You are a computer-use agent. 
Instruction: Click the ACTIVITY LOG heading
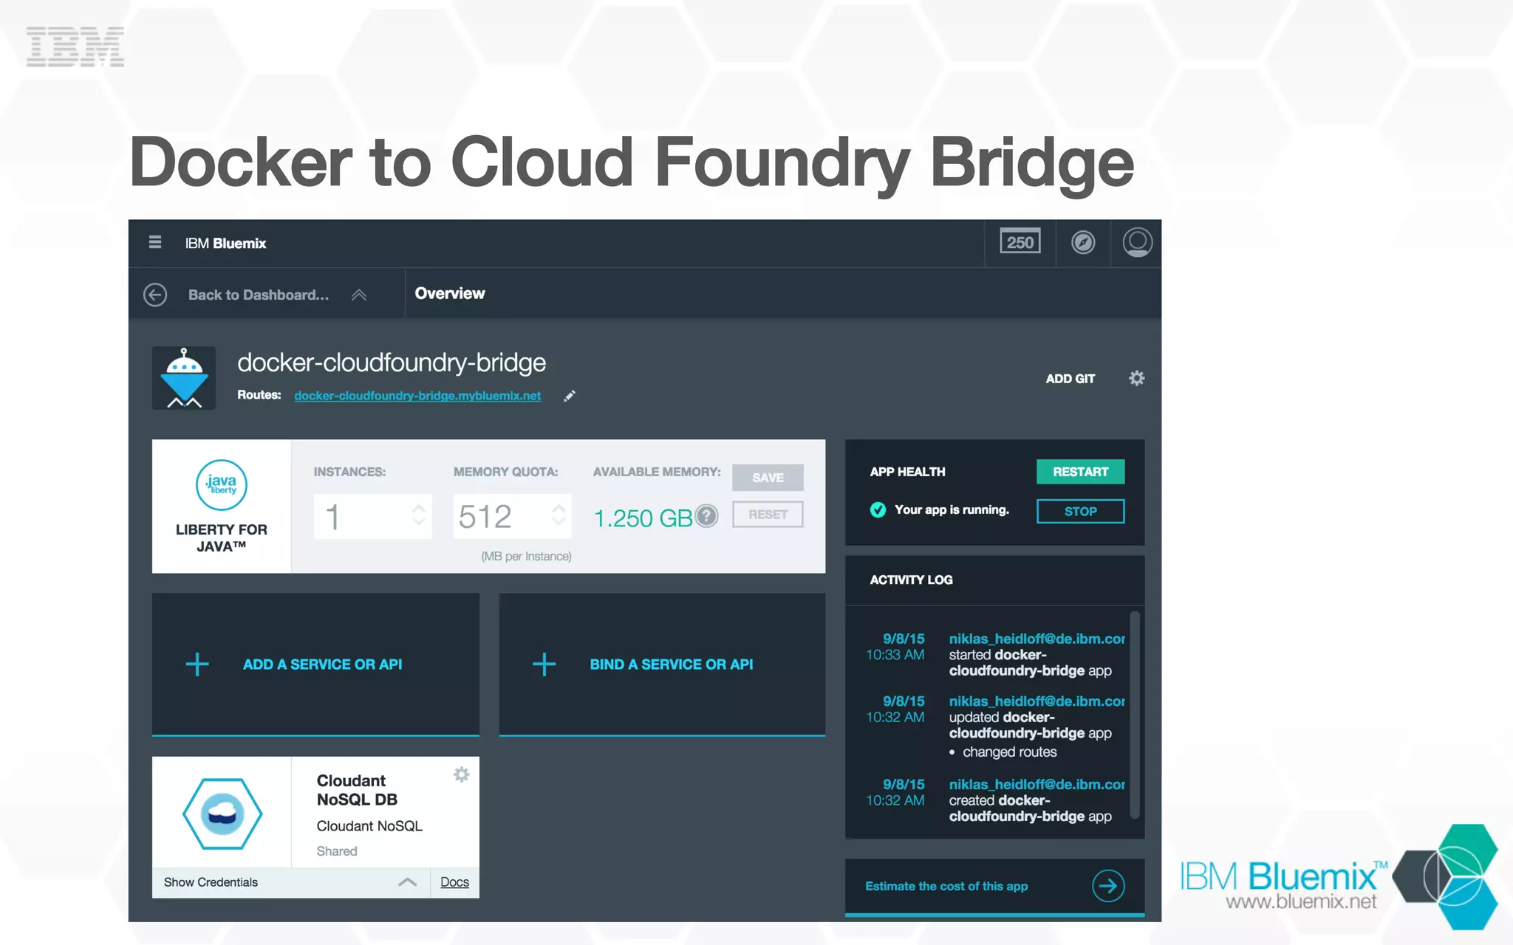pos(911,580)
